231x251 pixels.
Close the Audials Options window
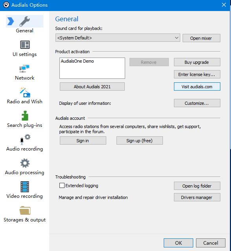224,5
